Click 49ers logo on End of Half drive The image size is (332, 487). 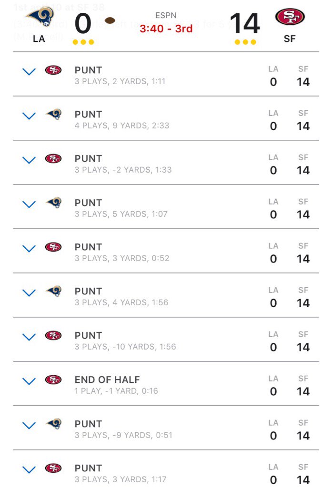pos(53,380)
